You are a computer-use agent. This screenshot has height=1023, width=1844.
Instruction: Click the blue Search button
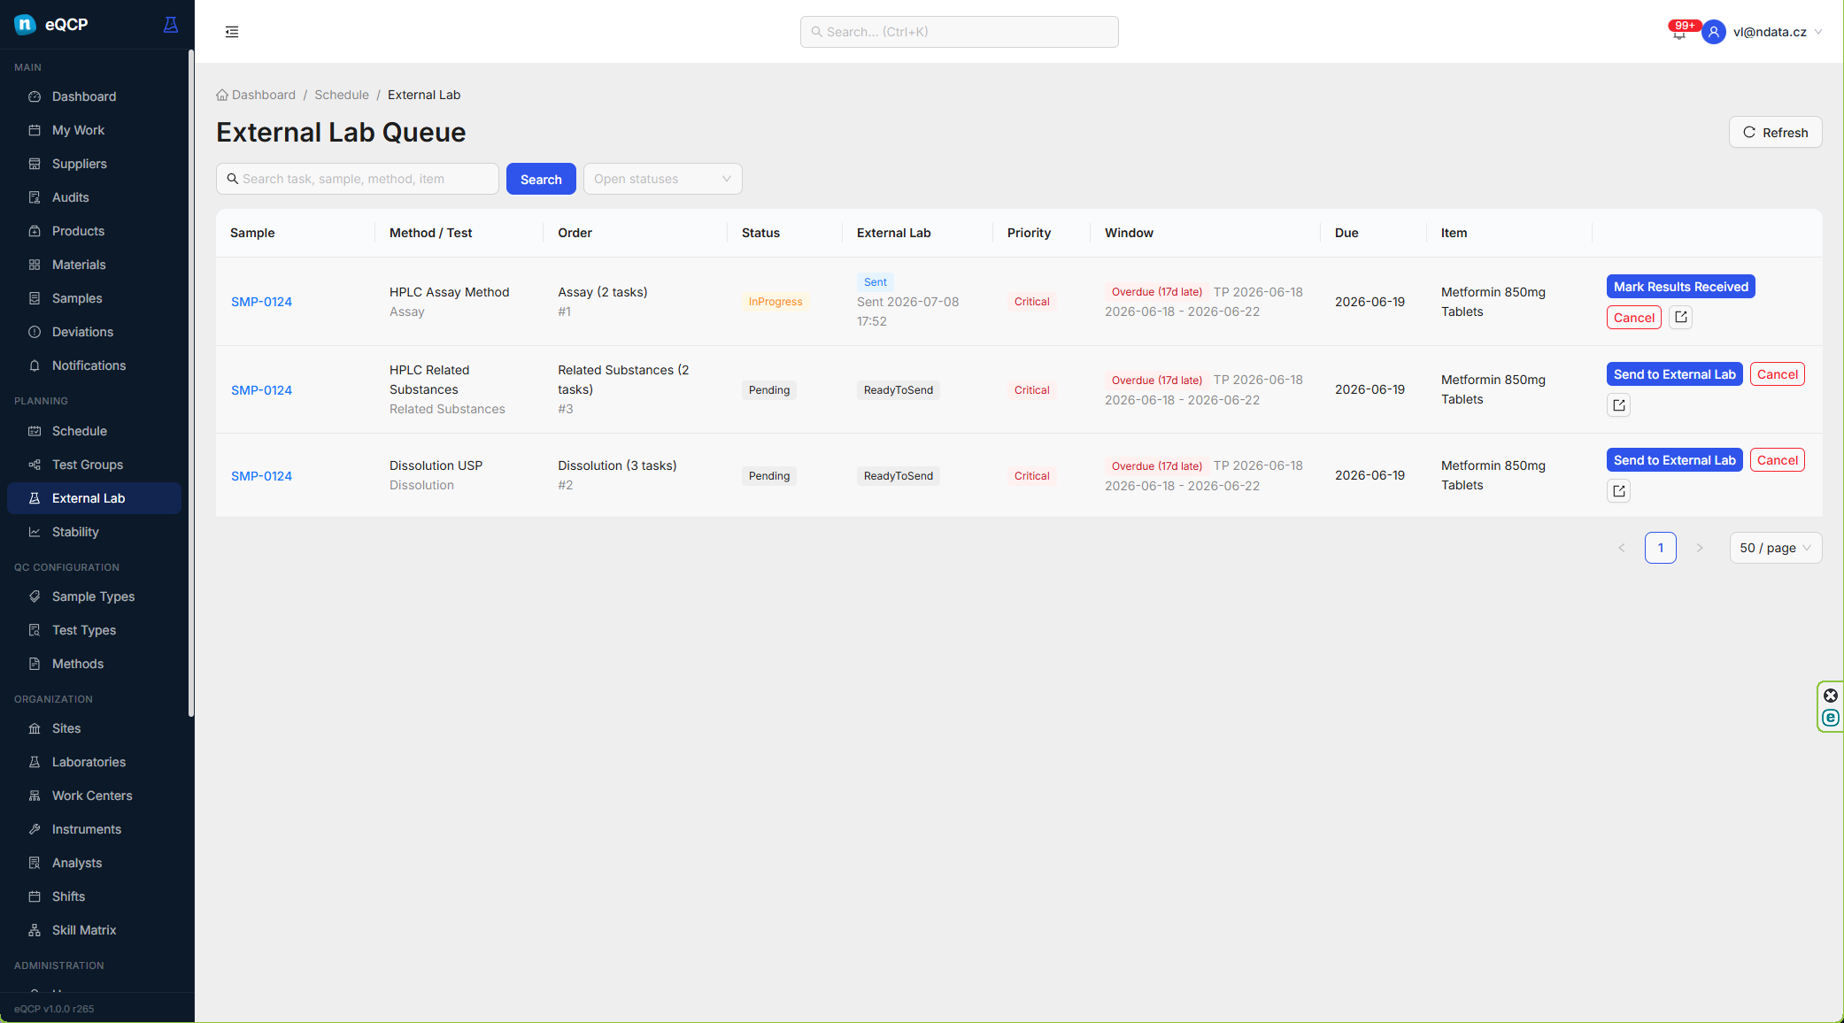541,179
